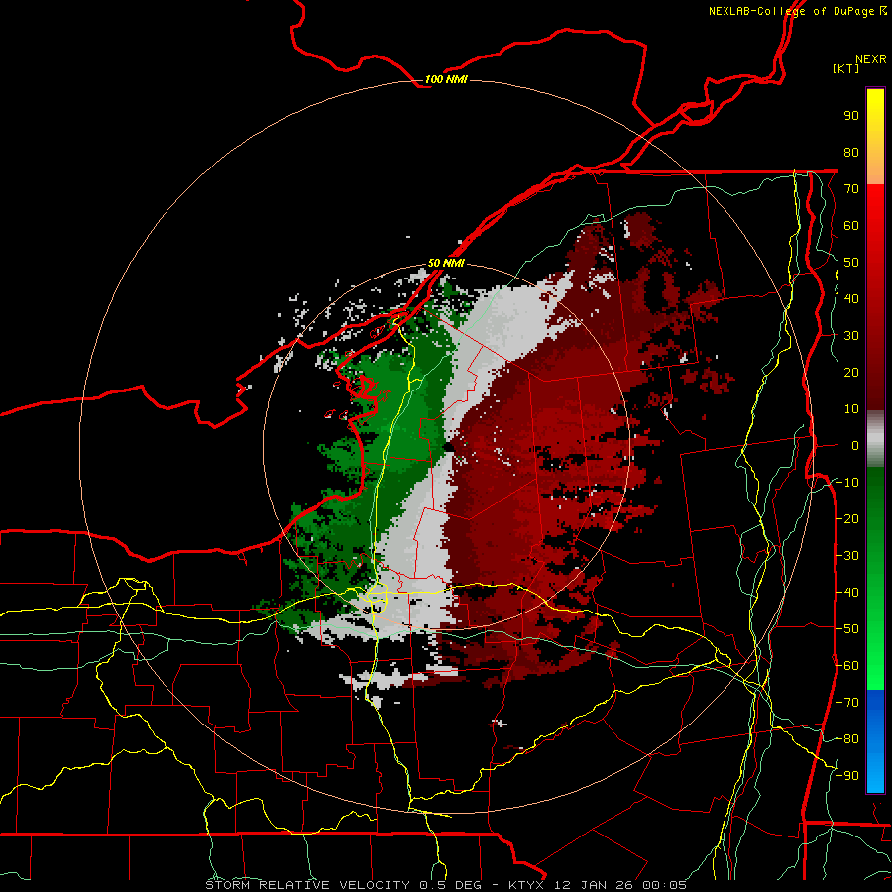Click the -10 value on the velocity scale

(847, 483)
